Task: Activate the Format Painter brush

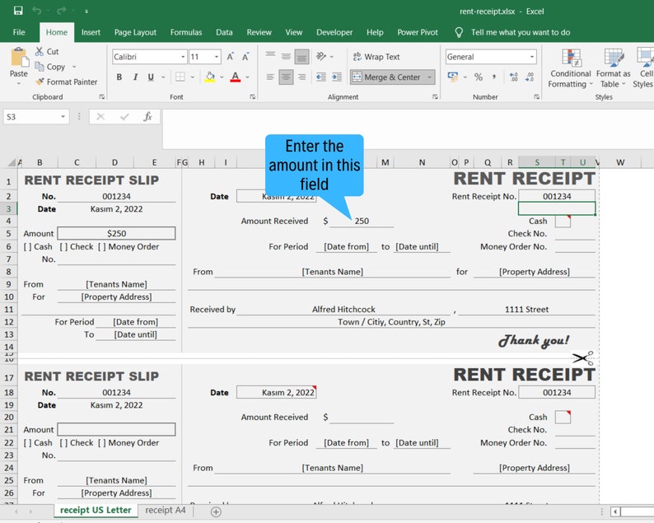Action: pos(40,82)
